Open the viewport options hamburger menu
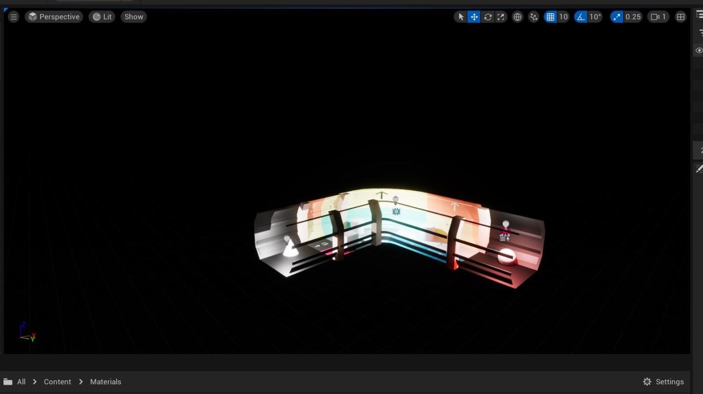This screenshot has width=703, height=394. point(14,17)
